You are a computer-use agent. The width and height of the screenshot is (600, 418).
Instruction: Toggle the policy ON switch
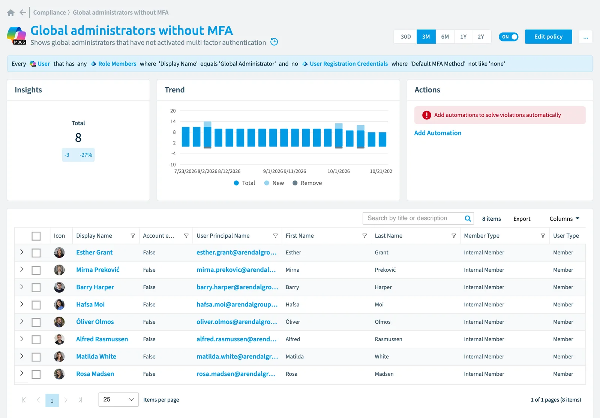(508, 37)
